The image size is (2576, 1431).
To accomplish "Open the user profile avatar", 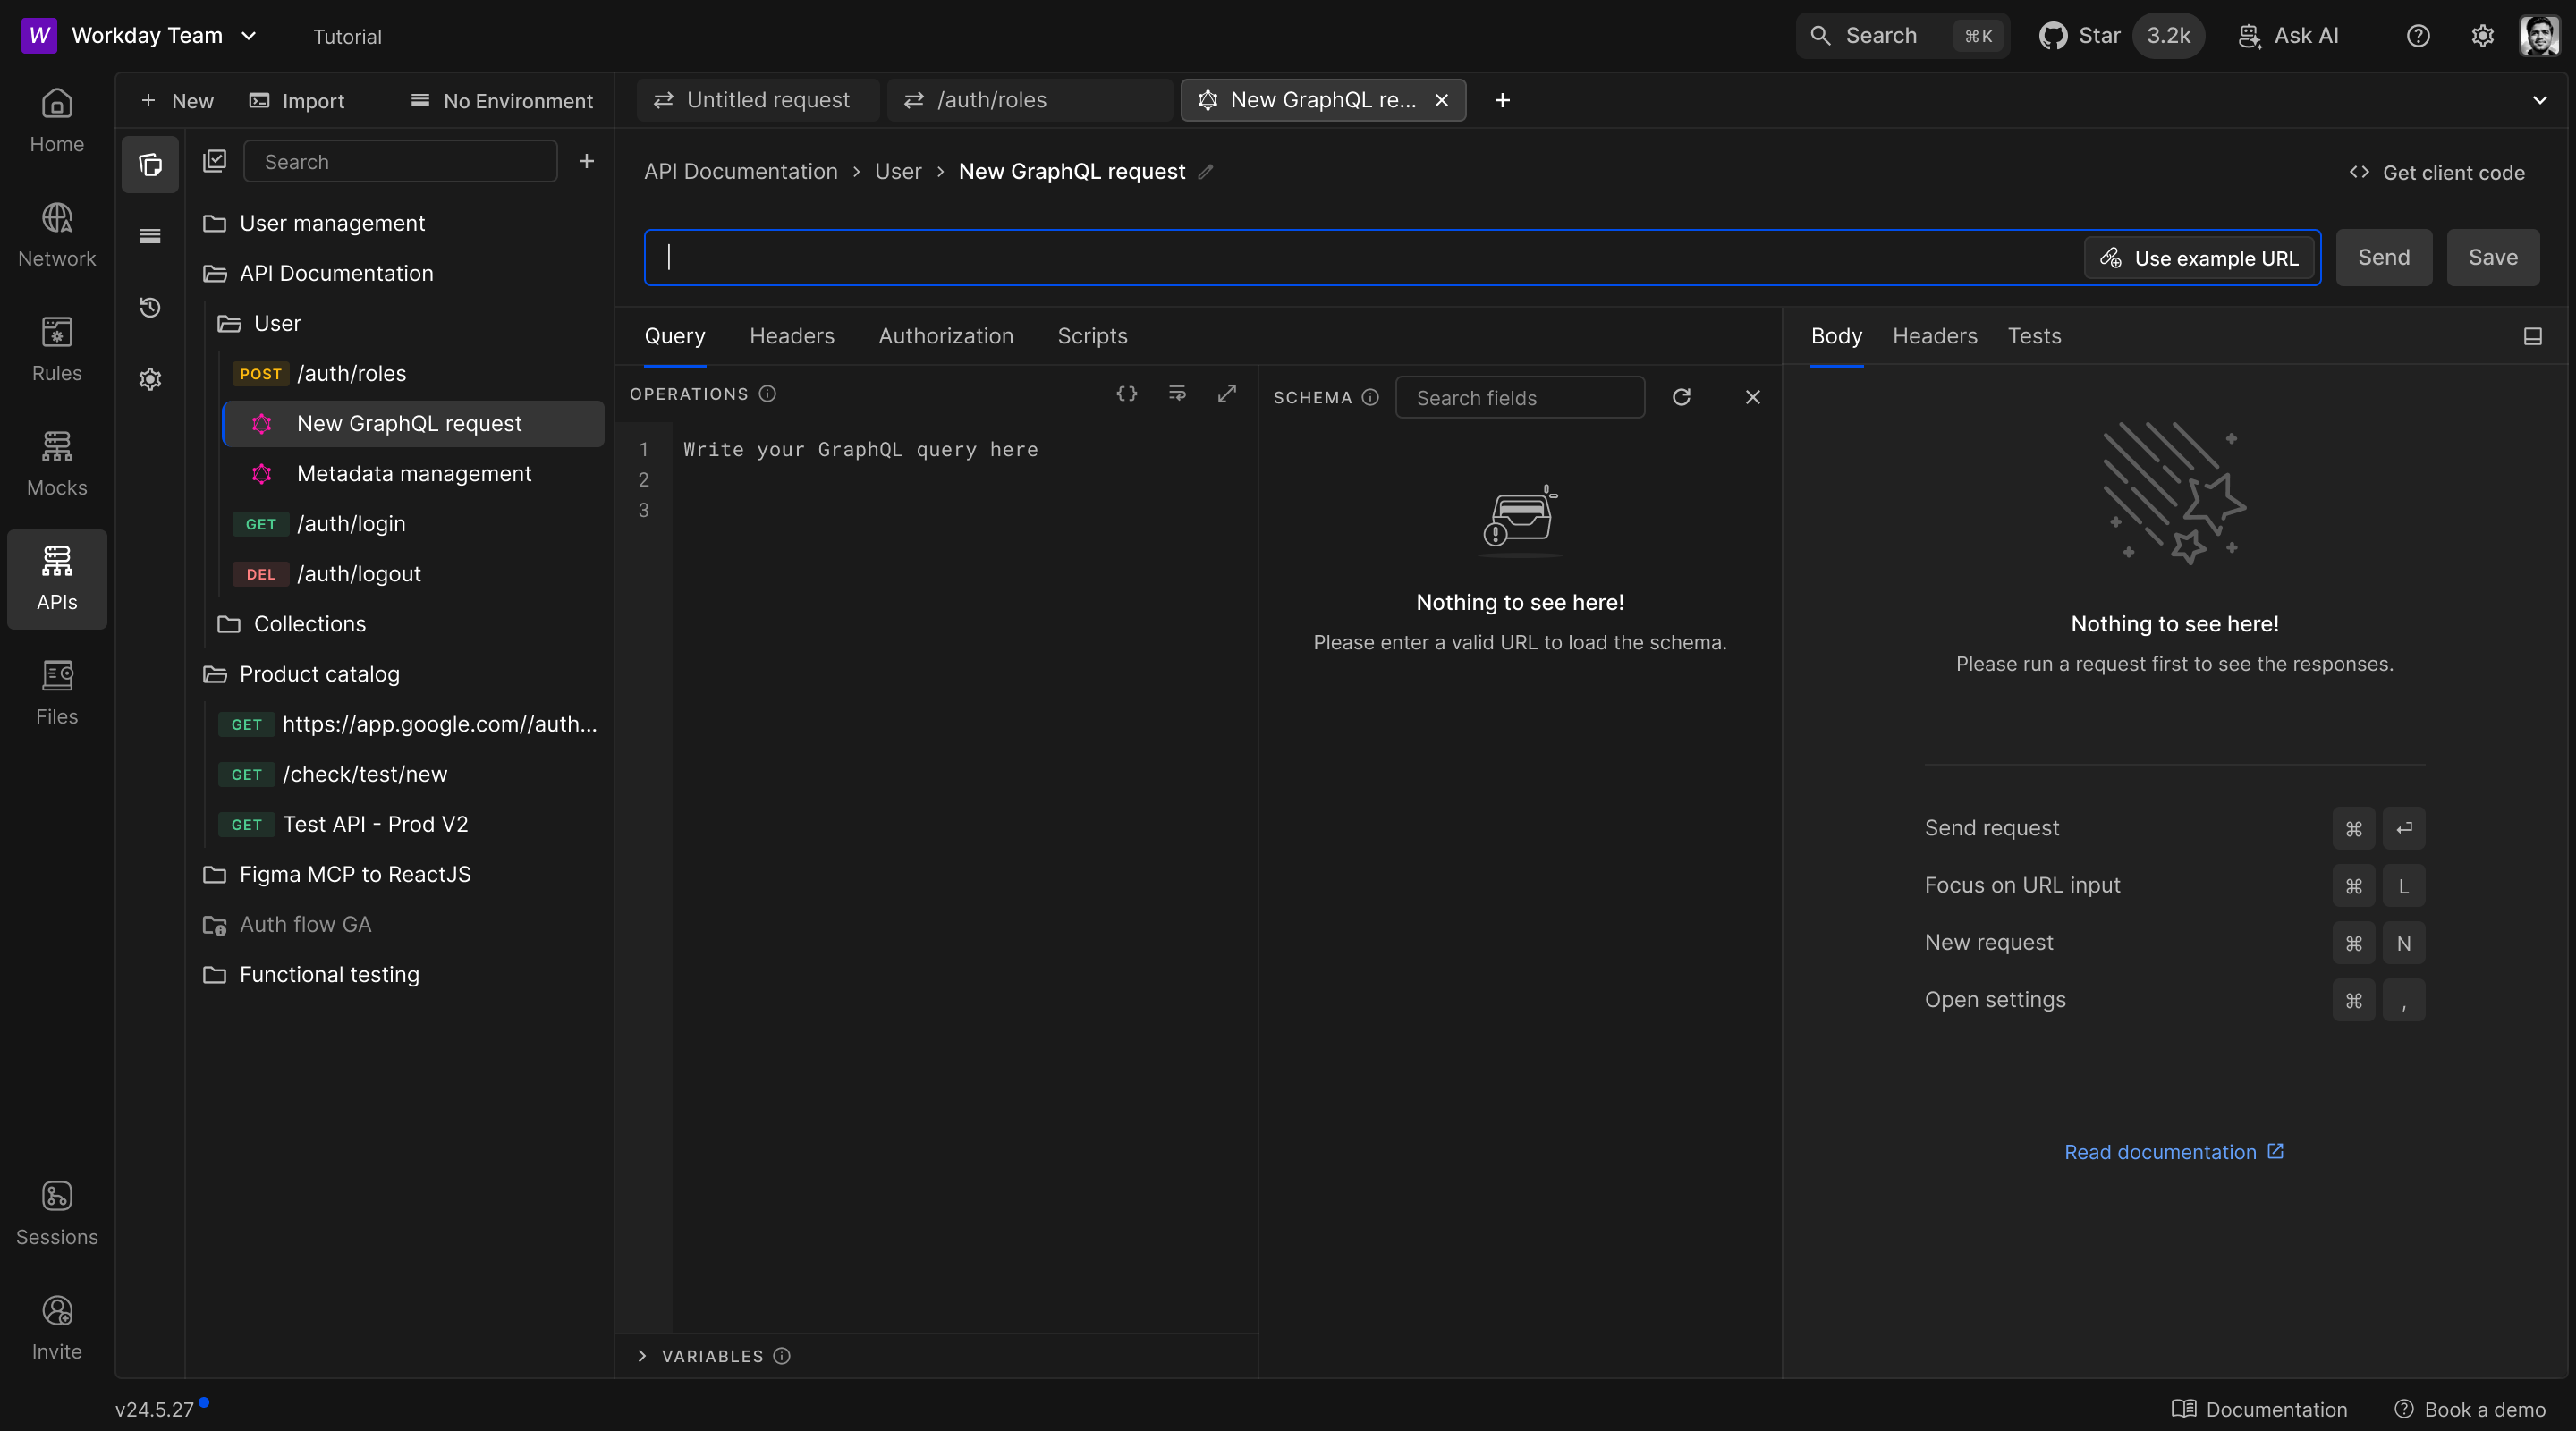I will (x=2540, y=36).
